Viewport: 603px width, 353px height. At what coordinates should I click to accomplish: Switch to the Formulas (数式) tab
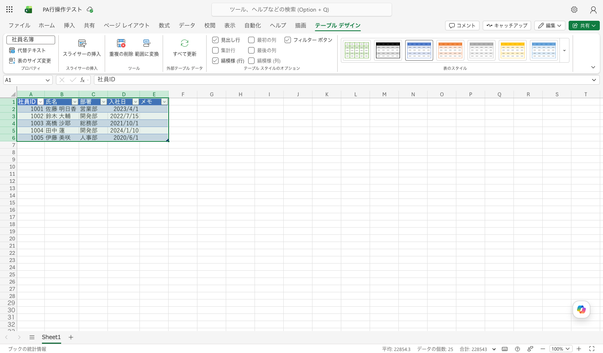tap(164, 26)
